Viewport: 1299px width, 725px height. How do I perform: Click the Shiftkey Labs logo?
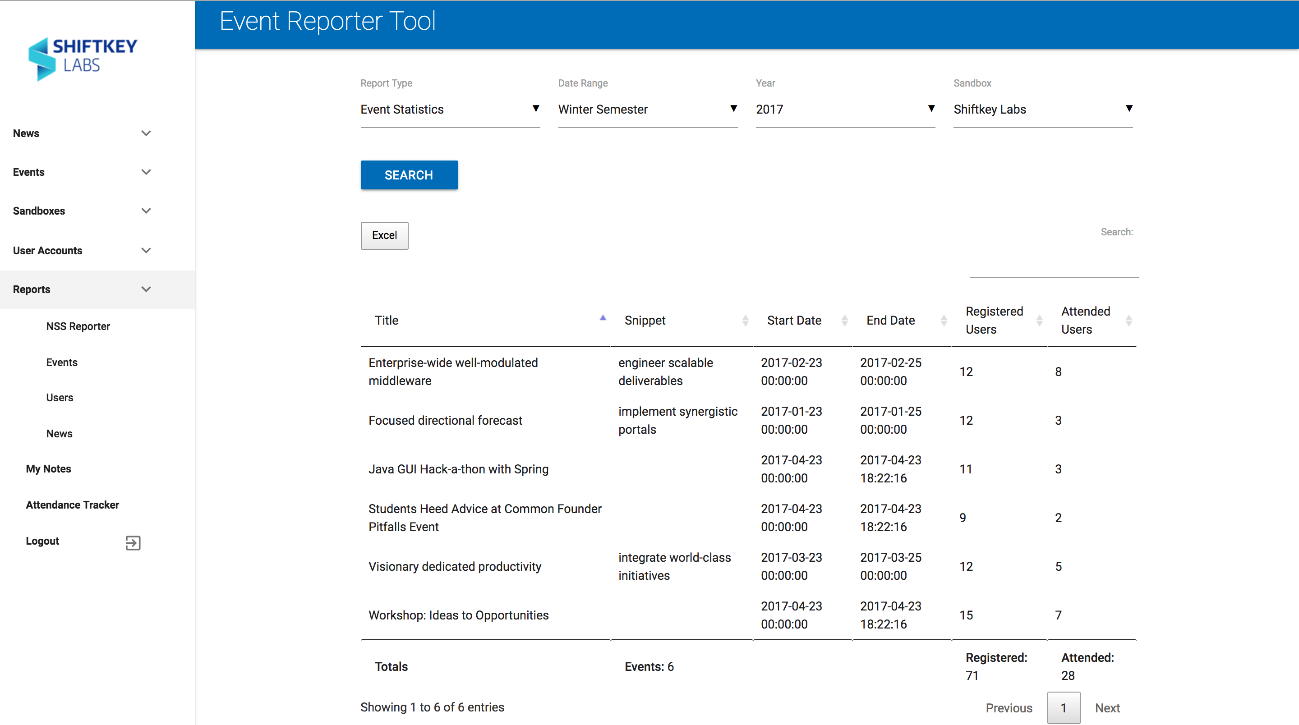click(x=83, y=59)
